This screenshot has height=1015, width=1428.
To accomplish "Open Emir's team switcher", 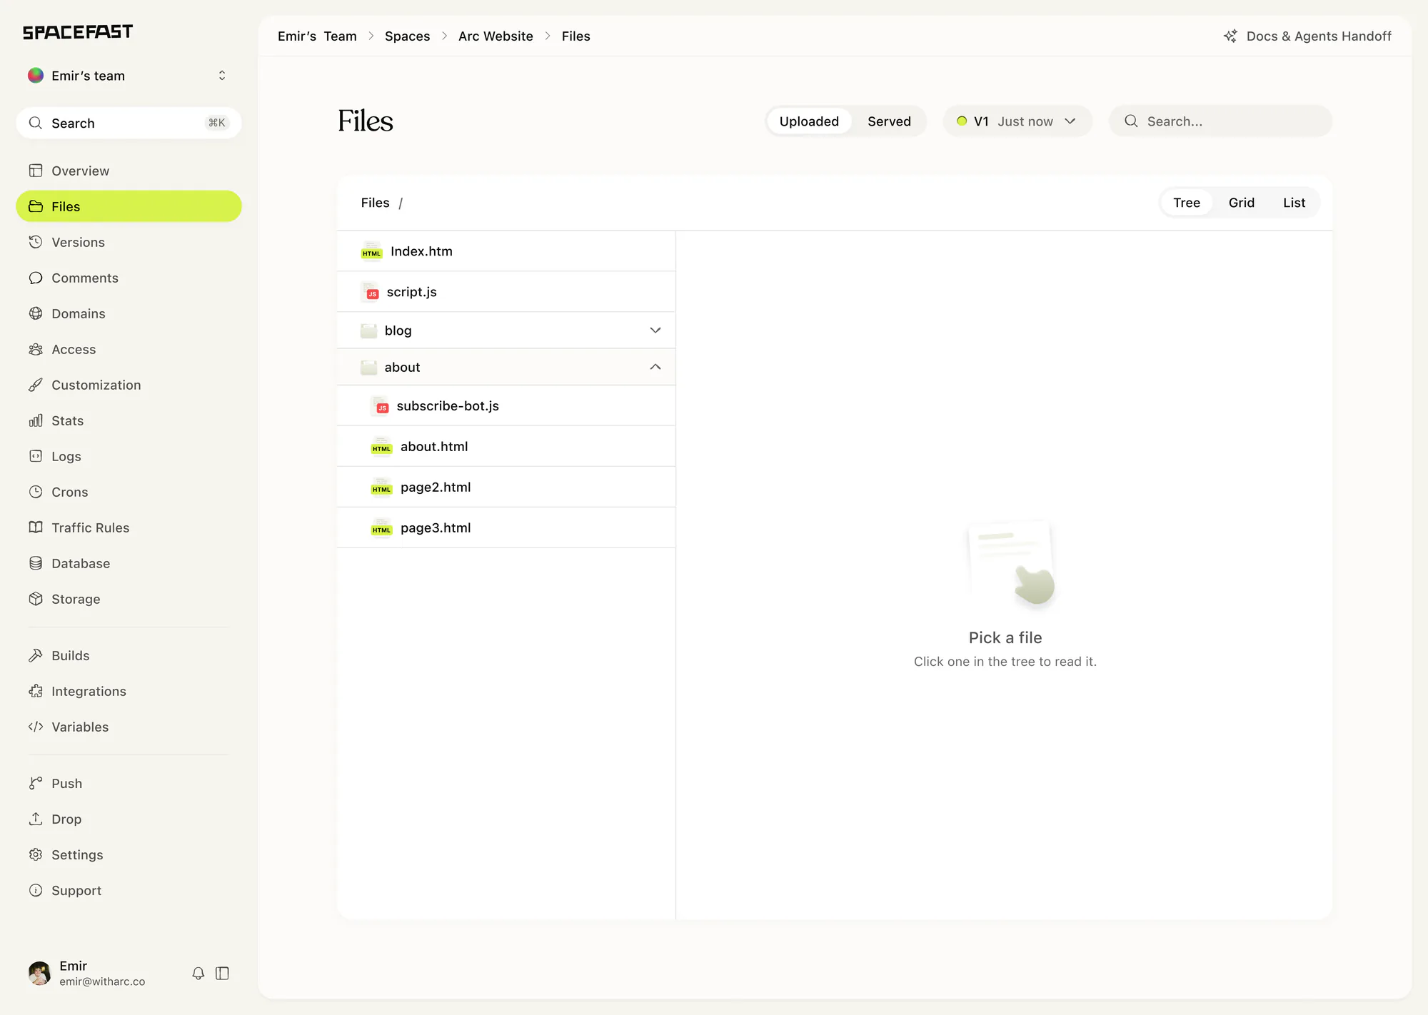I will click(129, 76).
